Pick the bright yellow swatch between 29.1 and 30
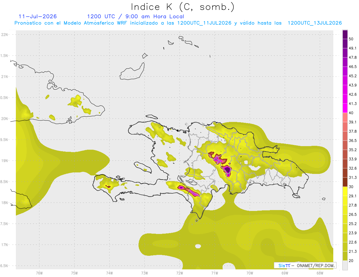The height and width of the screenshot is (277, 359). [345, 192]
